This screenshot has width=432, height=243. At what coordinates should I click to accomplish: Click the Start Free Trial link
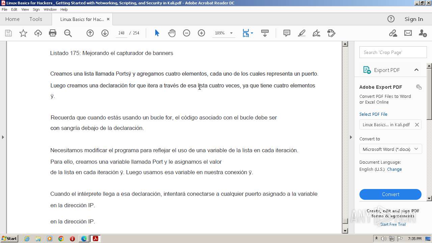(393, 224)
